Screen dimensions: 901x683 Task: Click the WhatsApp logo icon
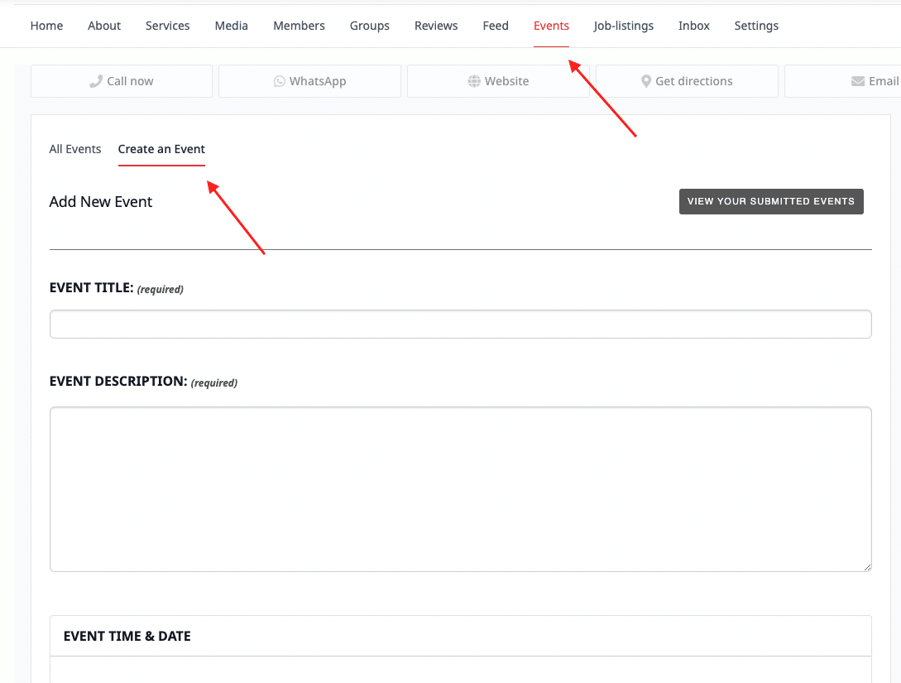pyautogui.click(x=280, y=81)
